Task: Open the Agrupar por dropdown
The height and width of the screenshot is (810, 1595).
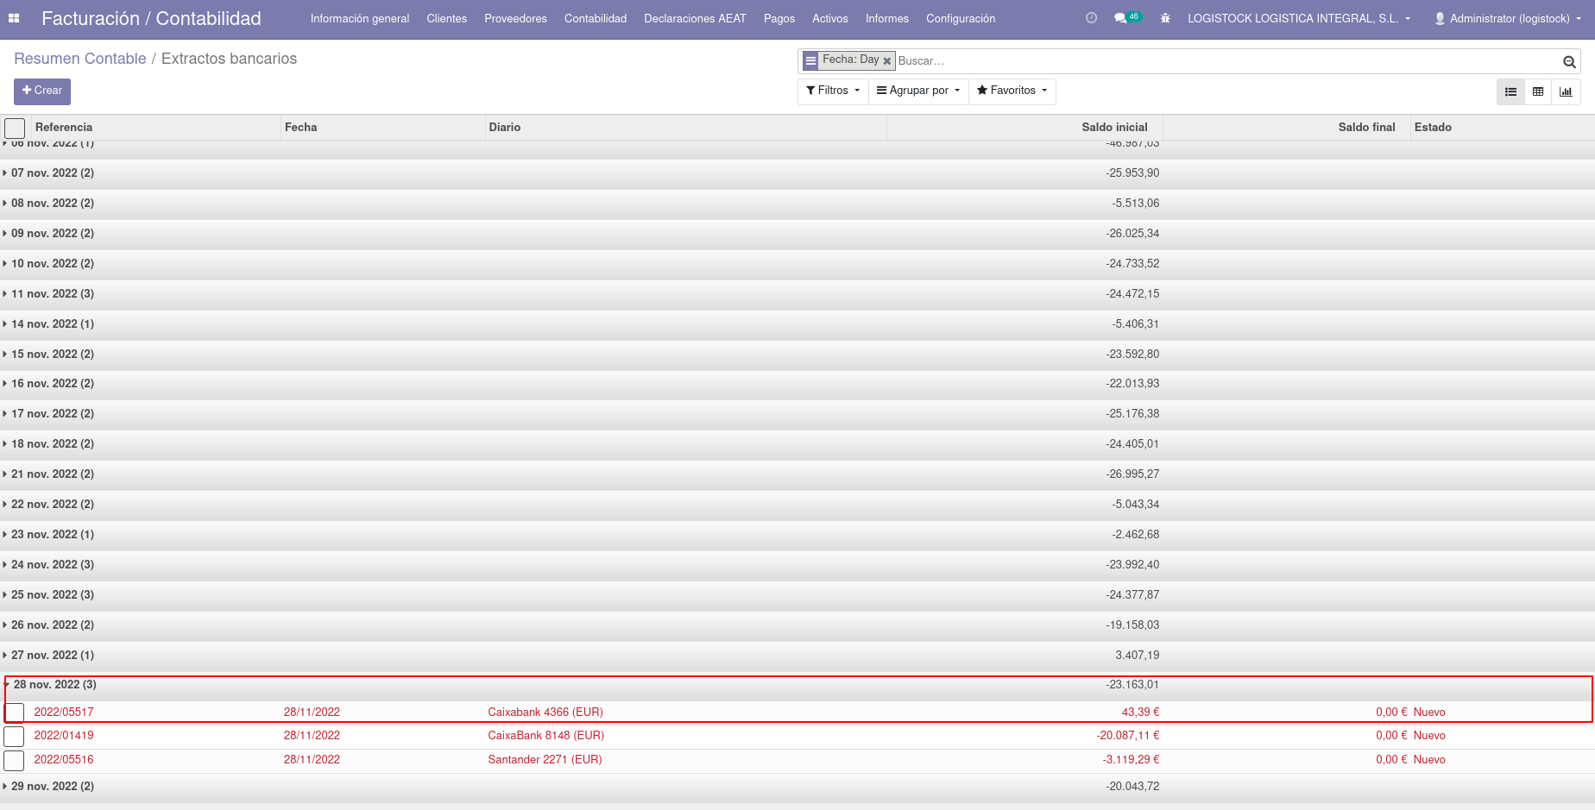Action: (918, 91)
